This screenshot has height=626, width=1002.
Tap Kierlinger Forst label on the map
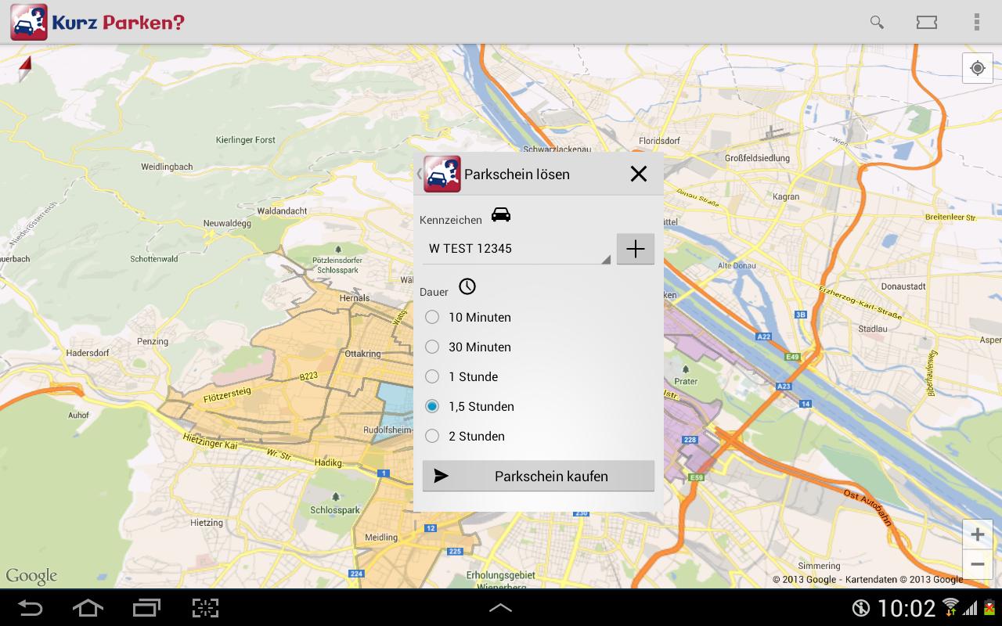[x=246, y=140]
